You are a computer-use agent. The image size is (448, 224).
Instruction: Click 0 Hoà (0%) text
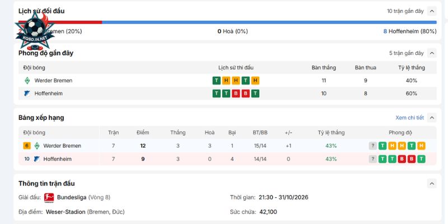point(232,31)
